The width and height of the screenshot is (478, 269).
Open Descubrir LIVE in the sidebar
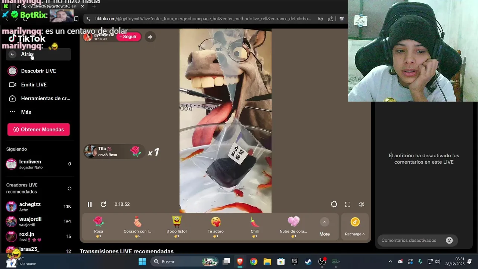pos(38,71)
